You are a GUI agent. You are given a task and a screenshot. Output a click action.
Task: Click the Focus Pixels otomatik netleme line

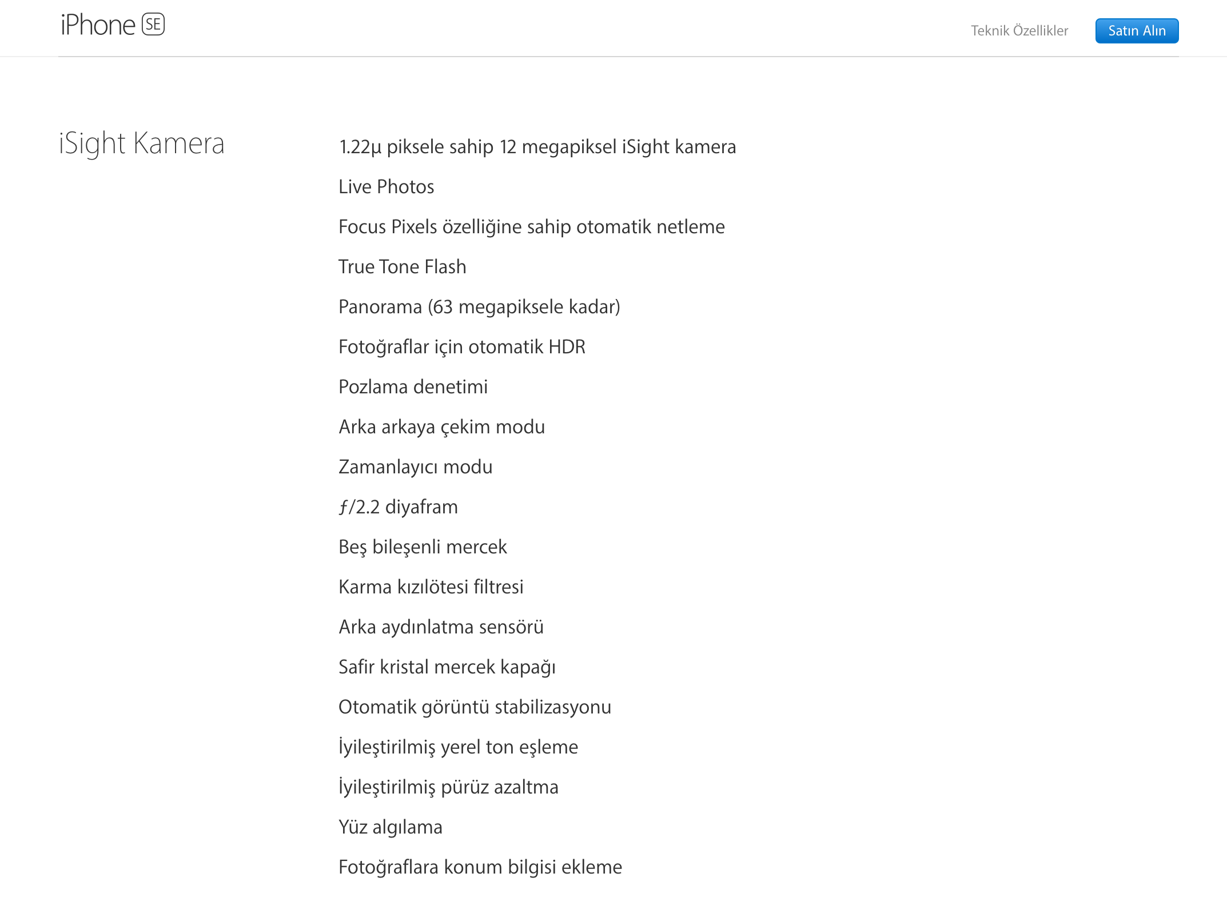click(x=531, y=227)
